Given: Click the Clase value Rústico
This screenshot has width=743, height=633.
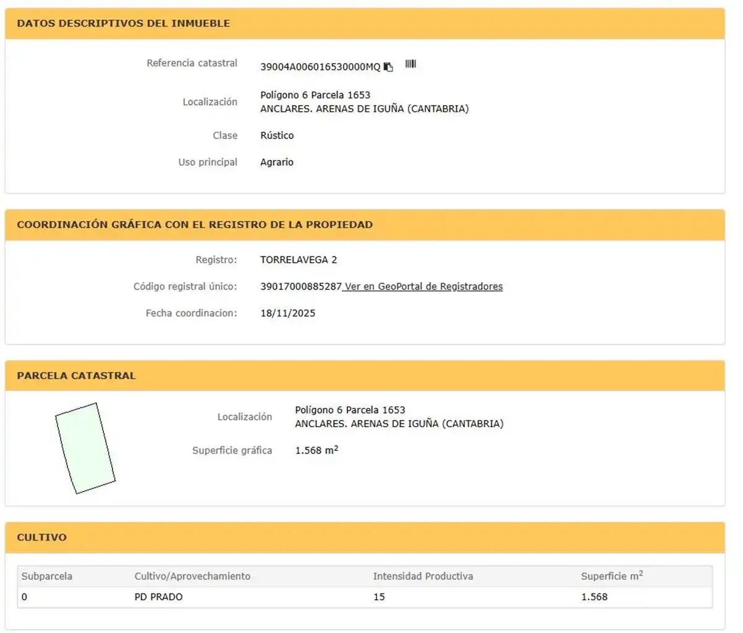Looking at the screenshot, I should tap(277, 135).
